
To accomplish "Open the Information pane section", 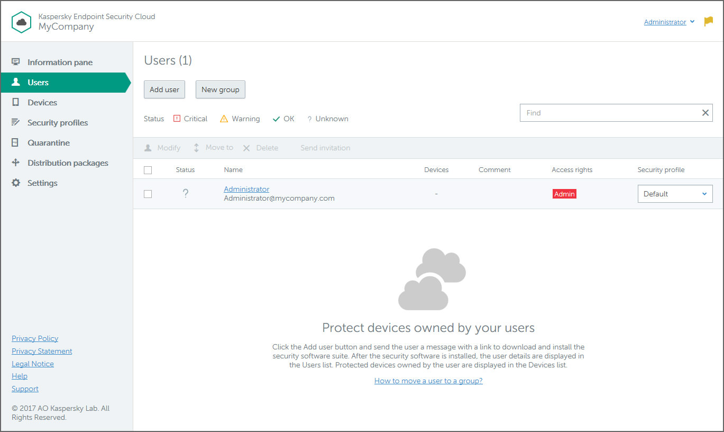I will point(60,62).
